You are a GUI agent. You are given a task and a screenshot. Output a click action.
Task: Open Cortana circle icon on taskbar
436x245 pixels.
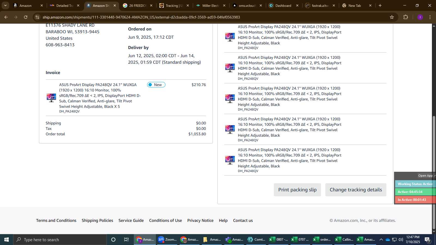113,240
